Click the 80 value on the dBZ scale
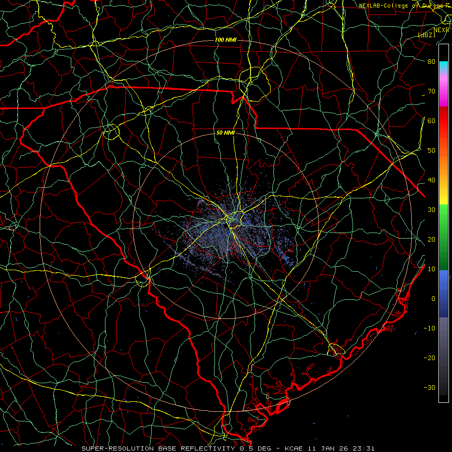The width and height of the screenshot is (452, 452). [431, 62]
